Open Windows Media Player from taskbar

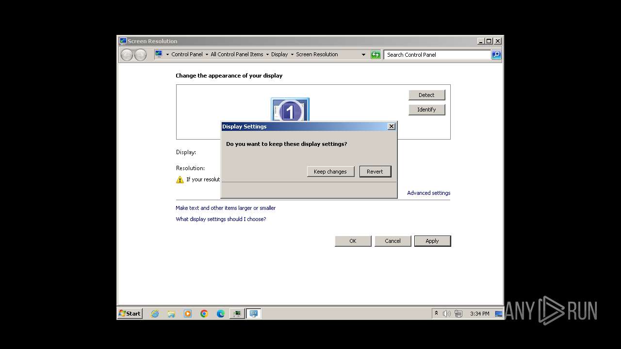tap(188, 314)
